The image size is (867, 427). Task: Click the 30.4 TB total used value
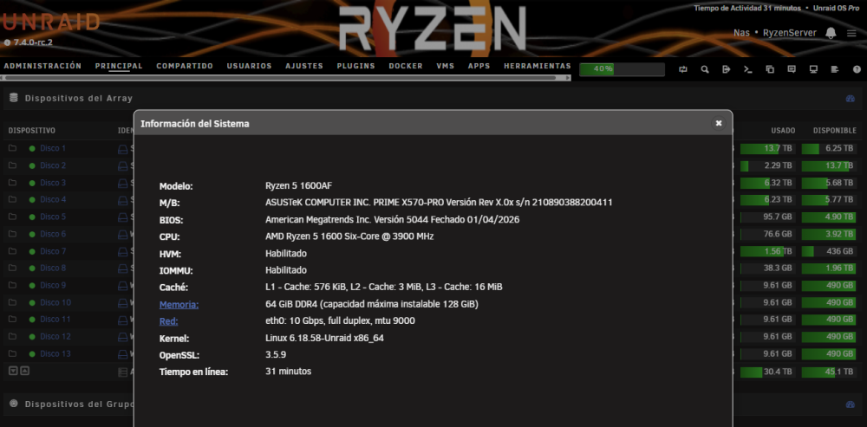click(778, 372)
